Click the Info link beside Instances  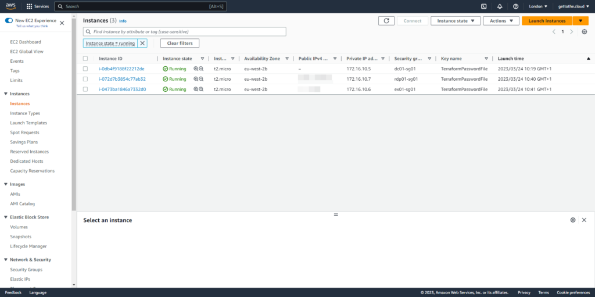(123, 22)
